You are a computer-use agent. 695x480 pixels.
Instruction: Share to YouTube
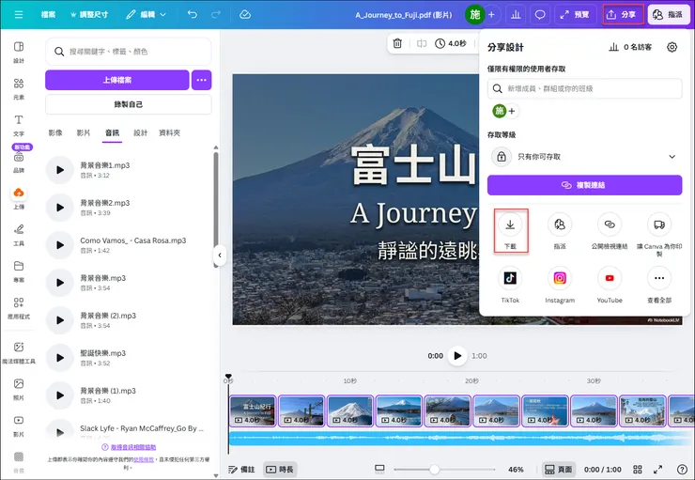610,285
